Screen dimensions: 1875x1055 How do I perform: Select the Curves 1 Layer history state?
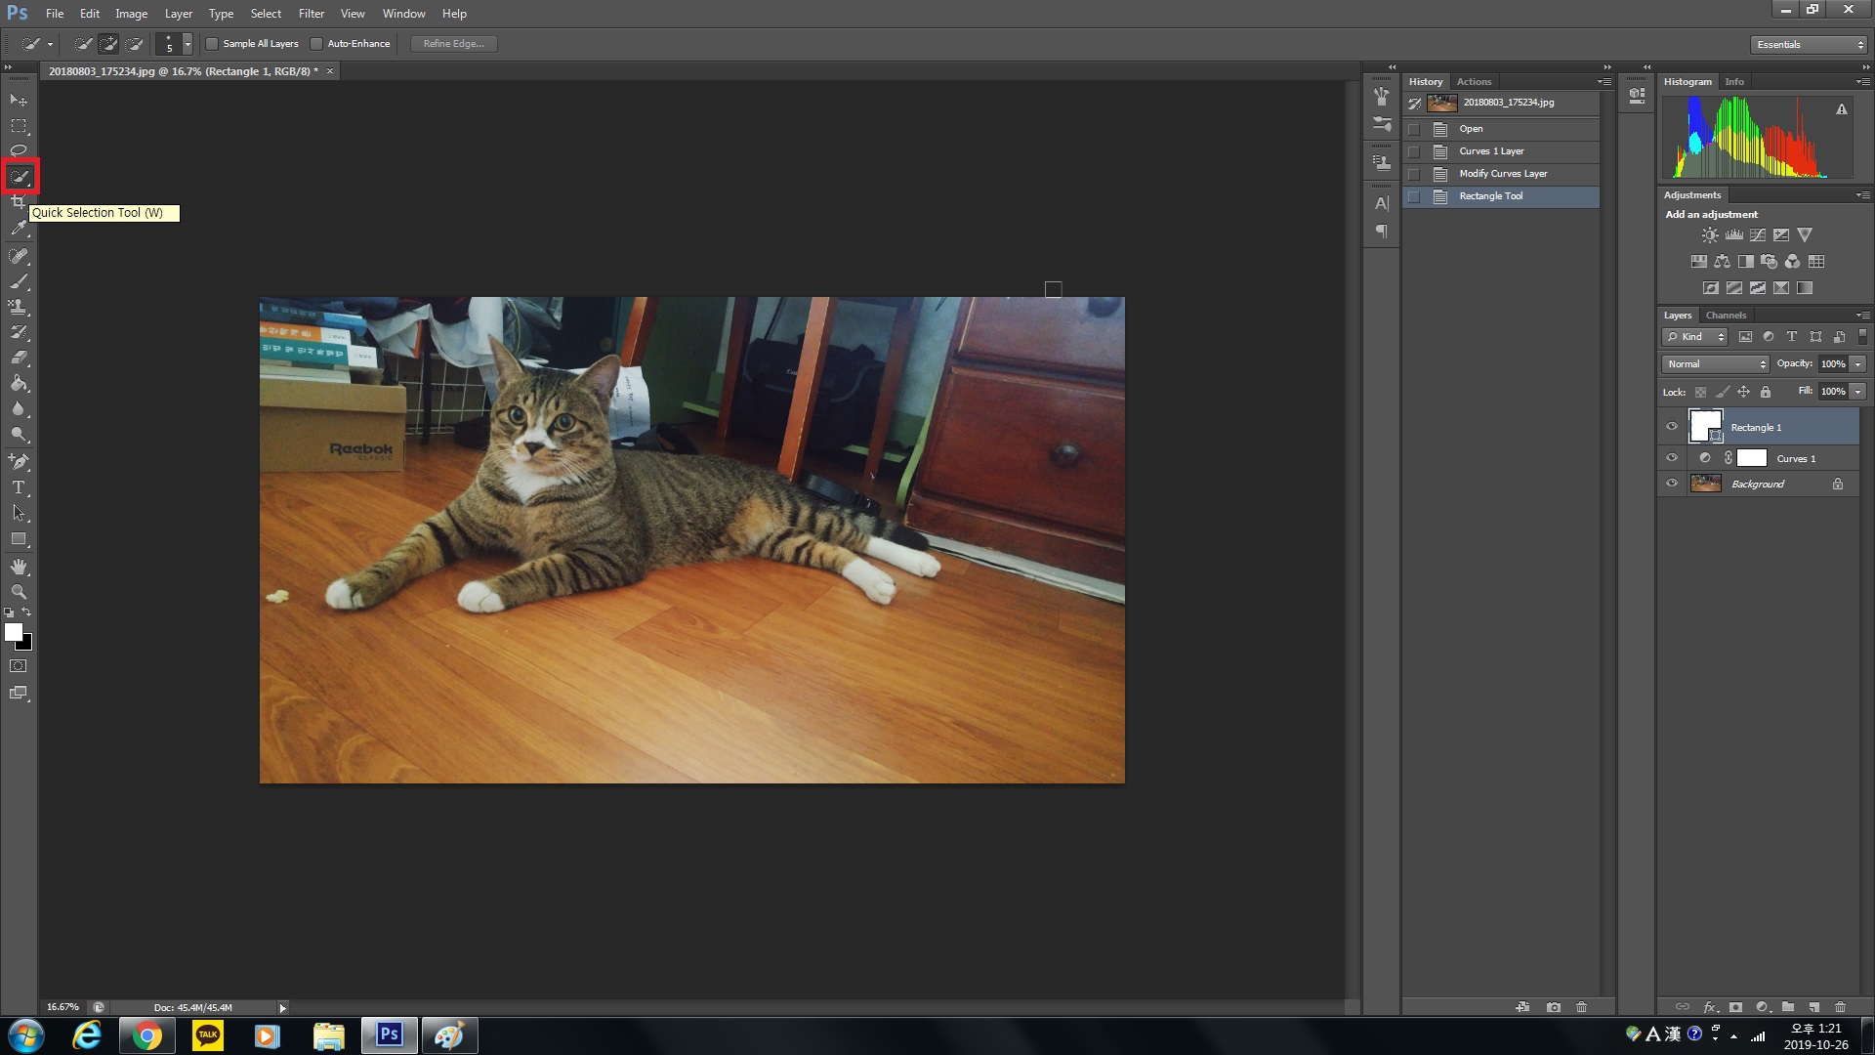1491,151
